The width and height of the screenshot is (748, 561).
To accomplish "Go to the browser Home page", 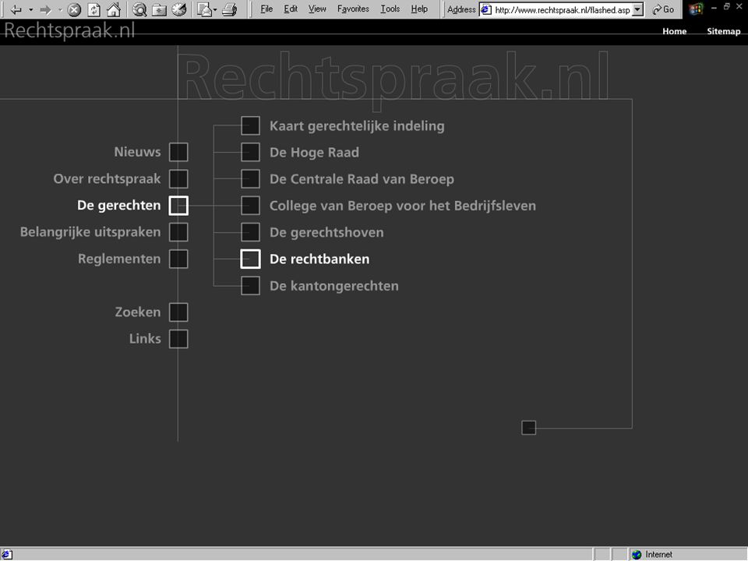I will click(114, 9).
